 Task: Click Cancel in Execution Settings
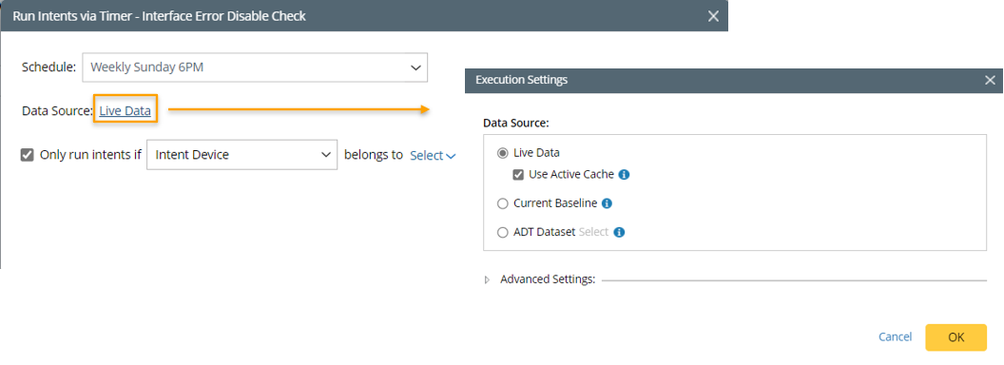896,337
